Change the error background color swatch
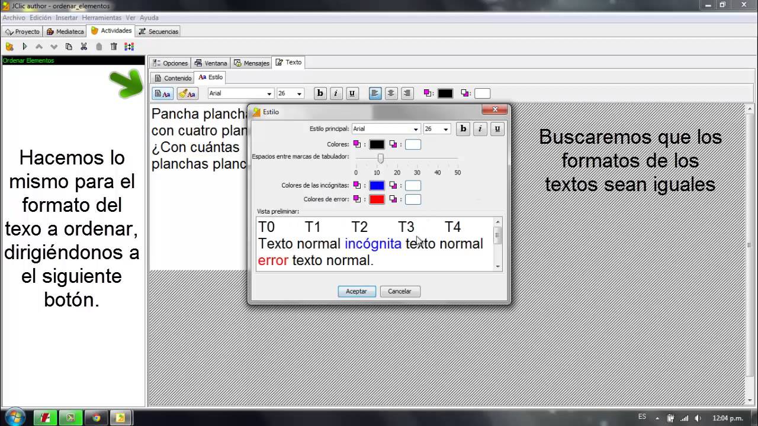The width and height of the screenshot is (758, 426). [413, 199]
